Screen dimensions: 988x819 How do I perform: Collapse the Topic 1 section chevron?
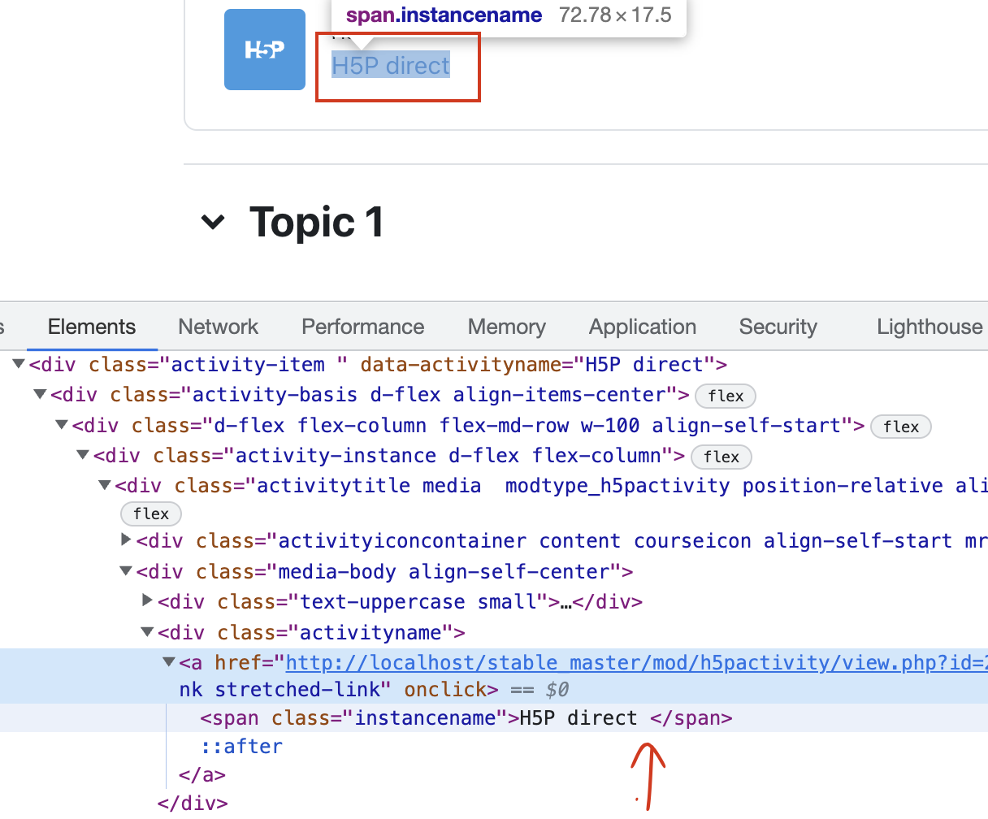click(213, 222)
